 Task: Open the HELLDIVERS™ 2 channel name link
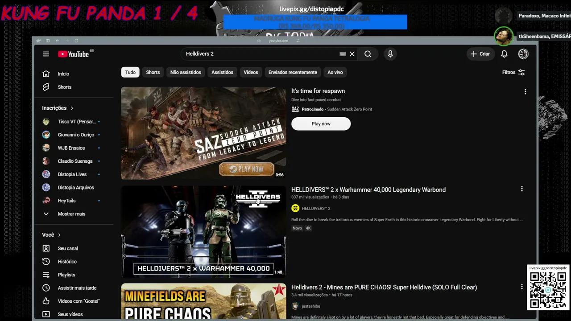pyautogui.click(x=316, y=208)
